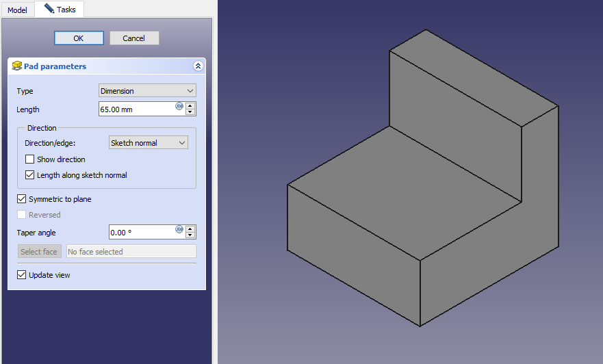Toggle the Update view checkbox

click(22, 275)
